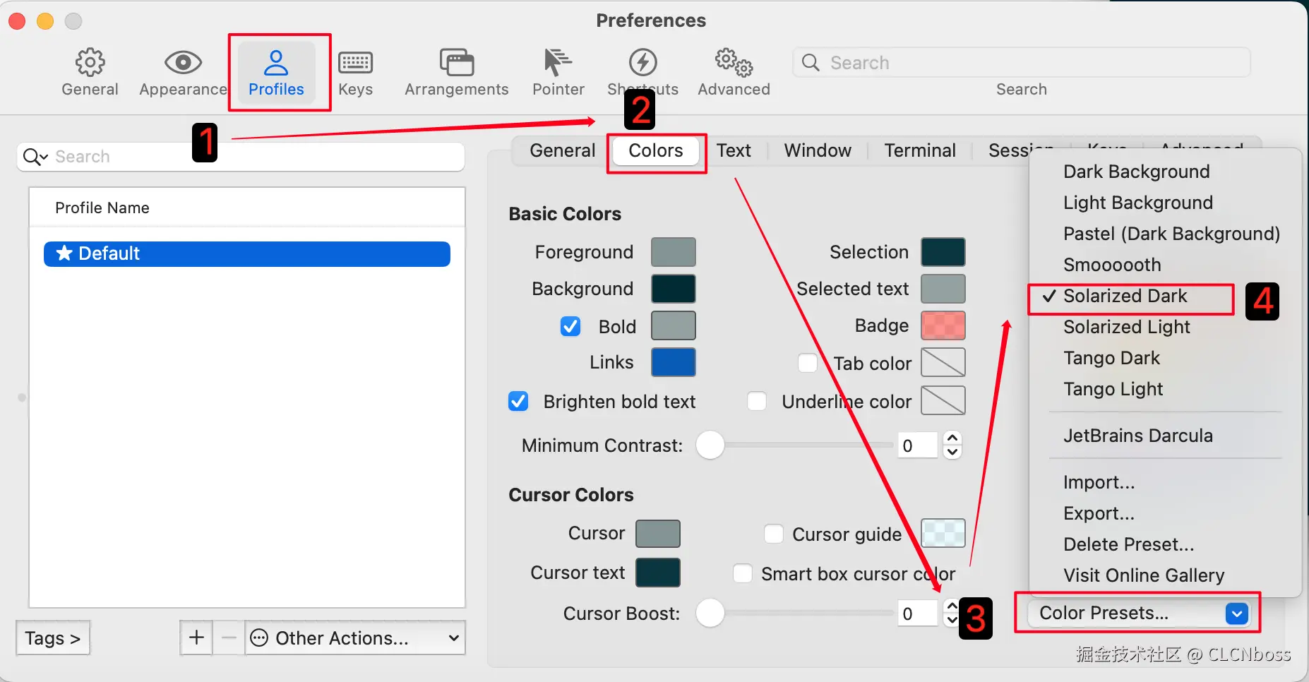Switch to the Window tab

tap(818, 150)
